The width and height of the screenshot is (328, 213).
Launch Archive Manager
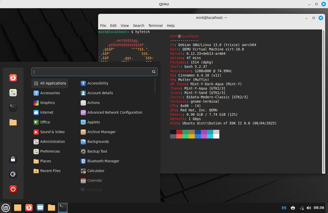click(116, 132)
